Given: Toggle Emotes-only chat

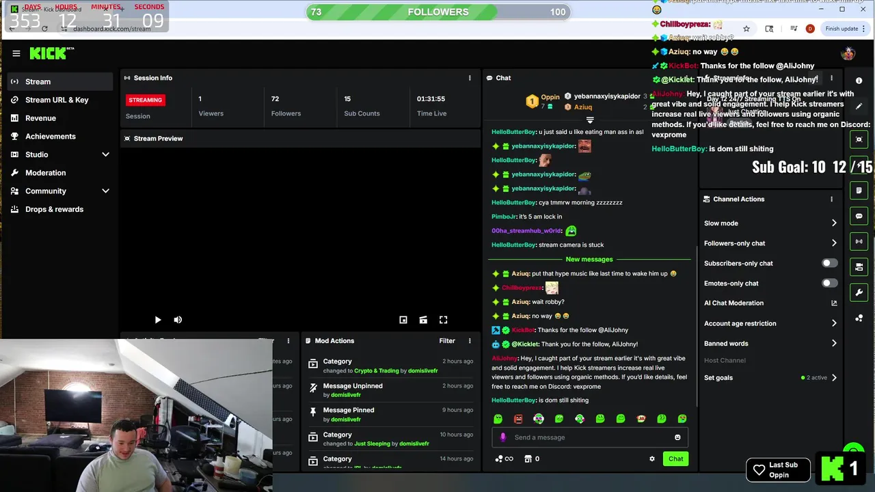Looking at the screenshot, I should pos(829,283).
